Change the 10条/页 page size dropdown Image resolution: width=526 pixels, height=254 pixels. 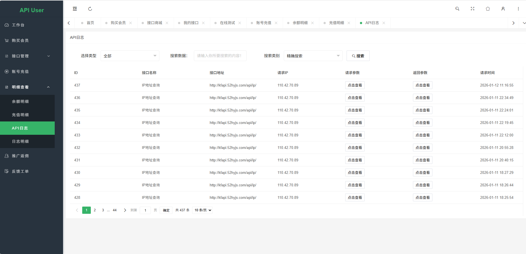(202, 210)
